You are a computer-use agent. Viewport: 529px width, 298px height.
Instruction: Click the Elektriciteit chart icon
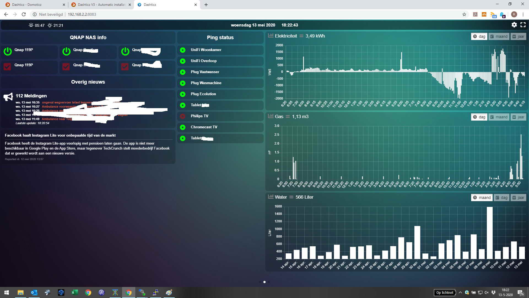pos(271,36)
